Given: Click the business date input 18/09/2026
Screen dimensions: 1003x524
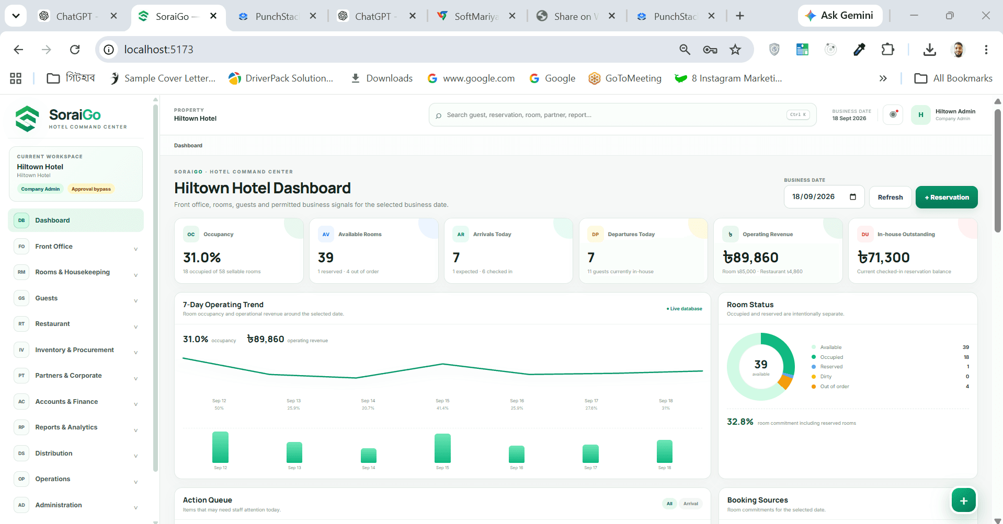Looking at the screenshot, I should [x=824, y=197].
